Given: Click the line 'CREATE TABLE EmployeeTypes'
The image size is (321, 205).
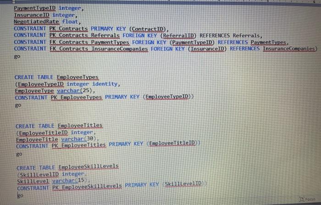Looking at the screenshot, I should point(56,77).
